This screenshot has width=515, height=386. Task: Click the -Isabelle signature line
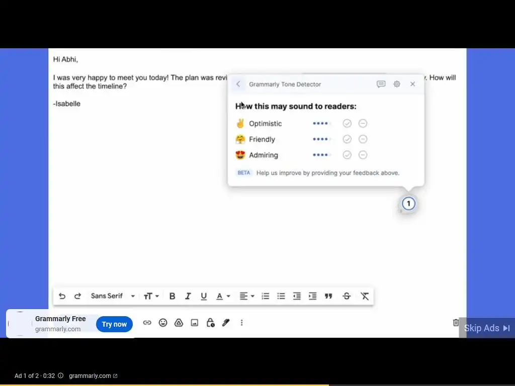pyautogui.click(x=67, y=104)
